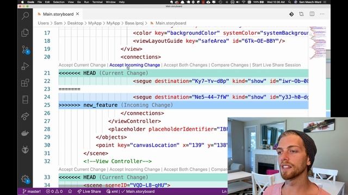The width and height of the screenshot is (348, 195).
Task: Click the Main.storyboard status bar entry
Action: tap(138, 191)
